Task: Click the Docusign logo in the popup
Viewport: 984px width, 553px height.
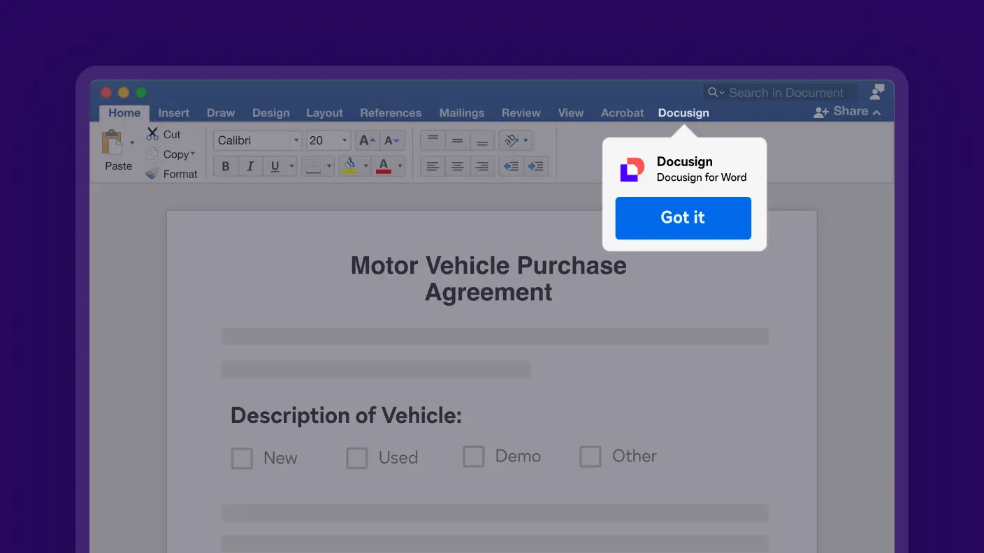Action: point(632,170)
